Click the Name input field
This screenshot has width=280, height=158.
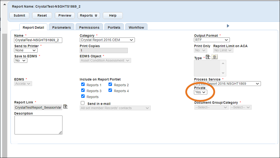[x=38, y=40]
